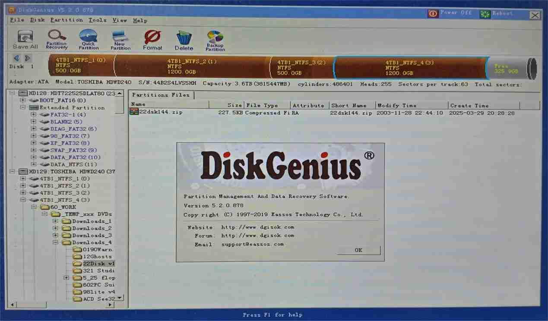Click the Reboot icon
This screenshot has width=548, height=321.
click(x=485, y=14)
